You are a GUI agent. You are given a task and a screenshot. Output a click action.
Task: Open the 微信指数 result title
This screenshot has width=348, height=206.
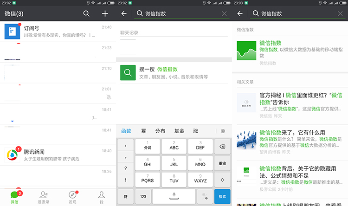click(271, 43)
